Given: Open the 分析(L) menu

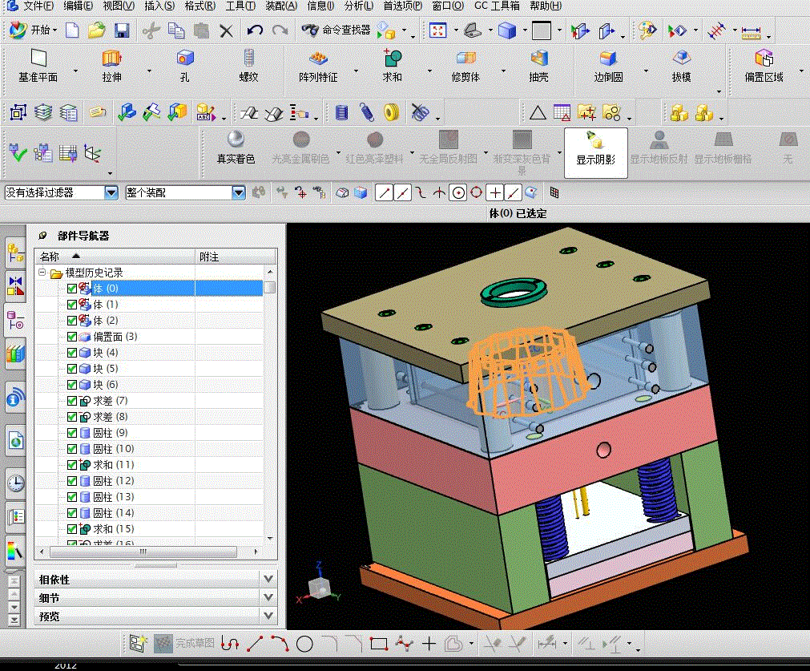Looking at the screenshot, I should pyautogui.click(x=357, y=6).
